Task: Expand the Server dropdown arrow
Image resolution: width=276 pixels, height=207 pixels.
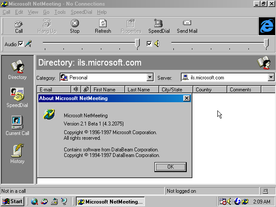Action: [271, 77]
